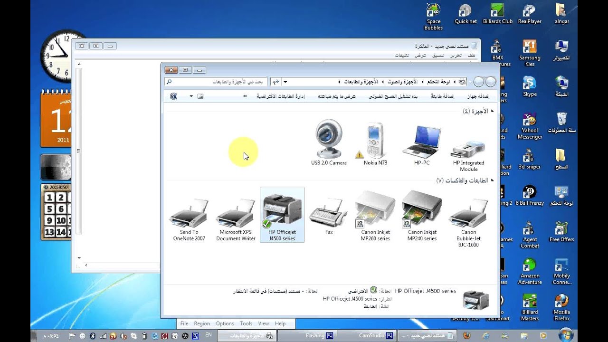Click Firefox icon in taskbar quick launch
This screenshot has width=608, height=342.
tap(466, 335)
